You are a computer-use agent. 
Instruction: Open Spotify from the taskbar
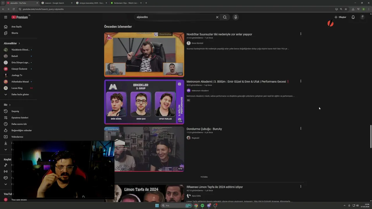203,206
